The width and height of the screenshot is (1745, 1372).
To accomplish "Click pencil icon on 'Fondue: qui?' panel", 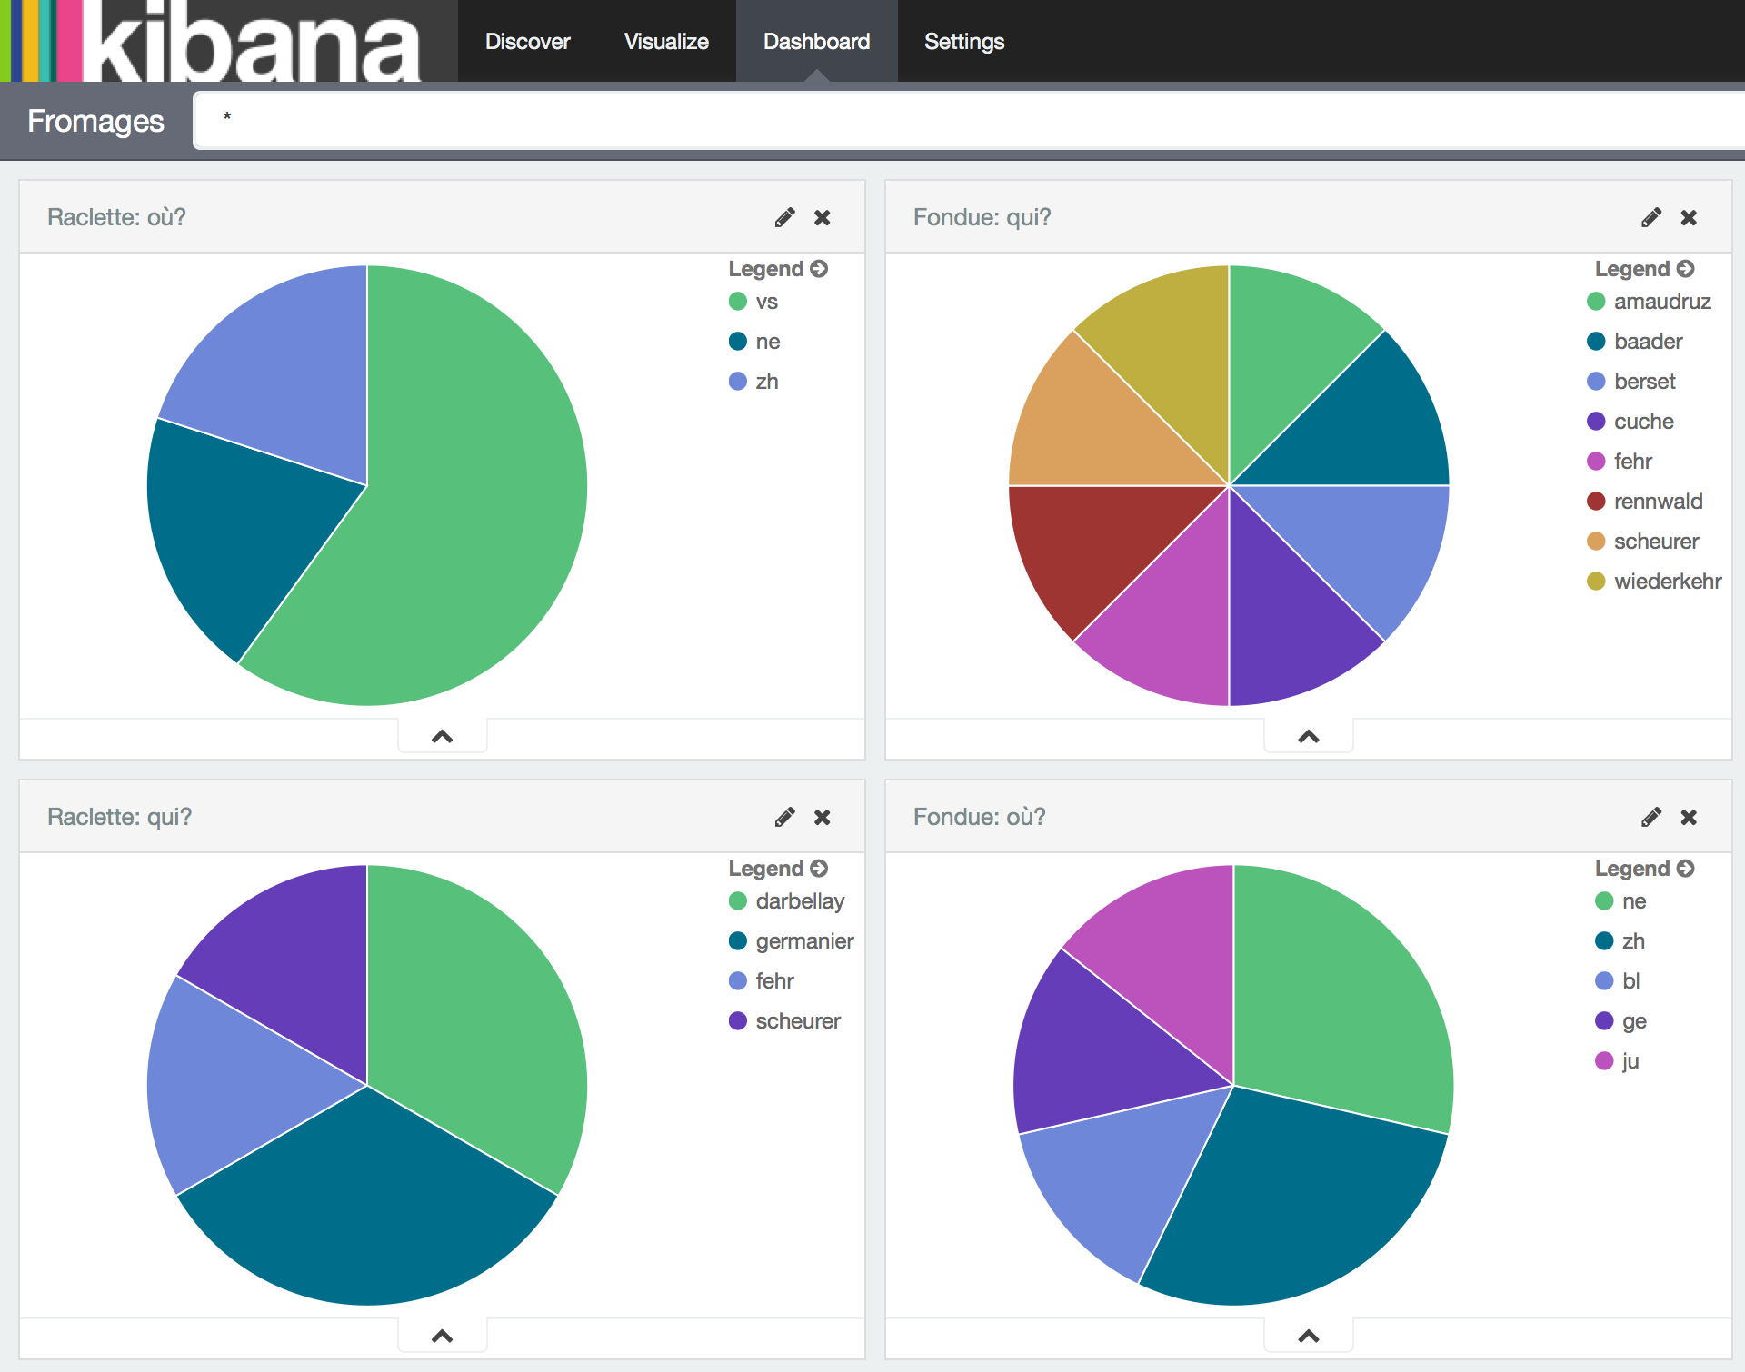I will (1650, 217).
